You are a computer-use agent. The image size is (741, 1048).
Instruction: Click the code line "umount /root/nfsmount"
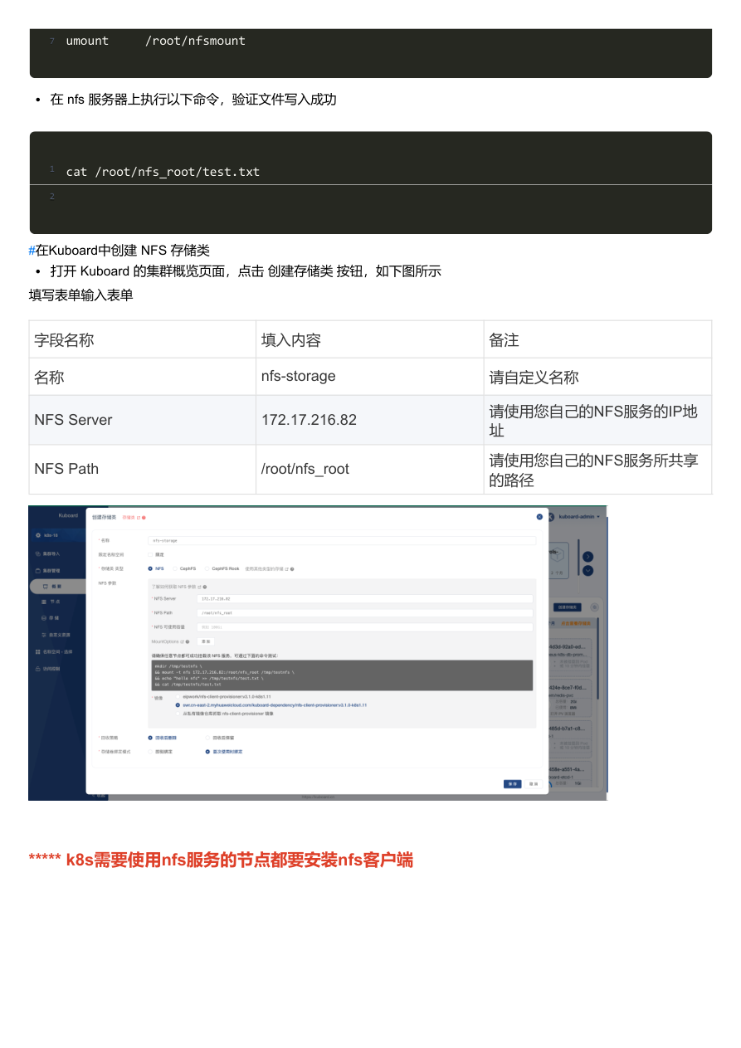pos(156,41)
